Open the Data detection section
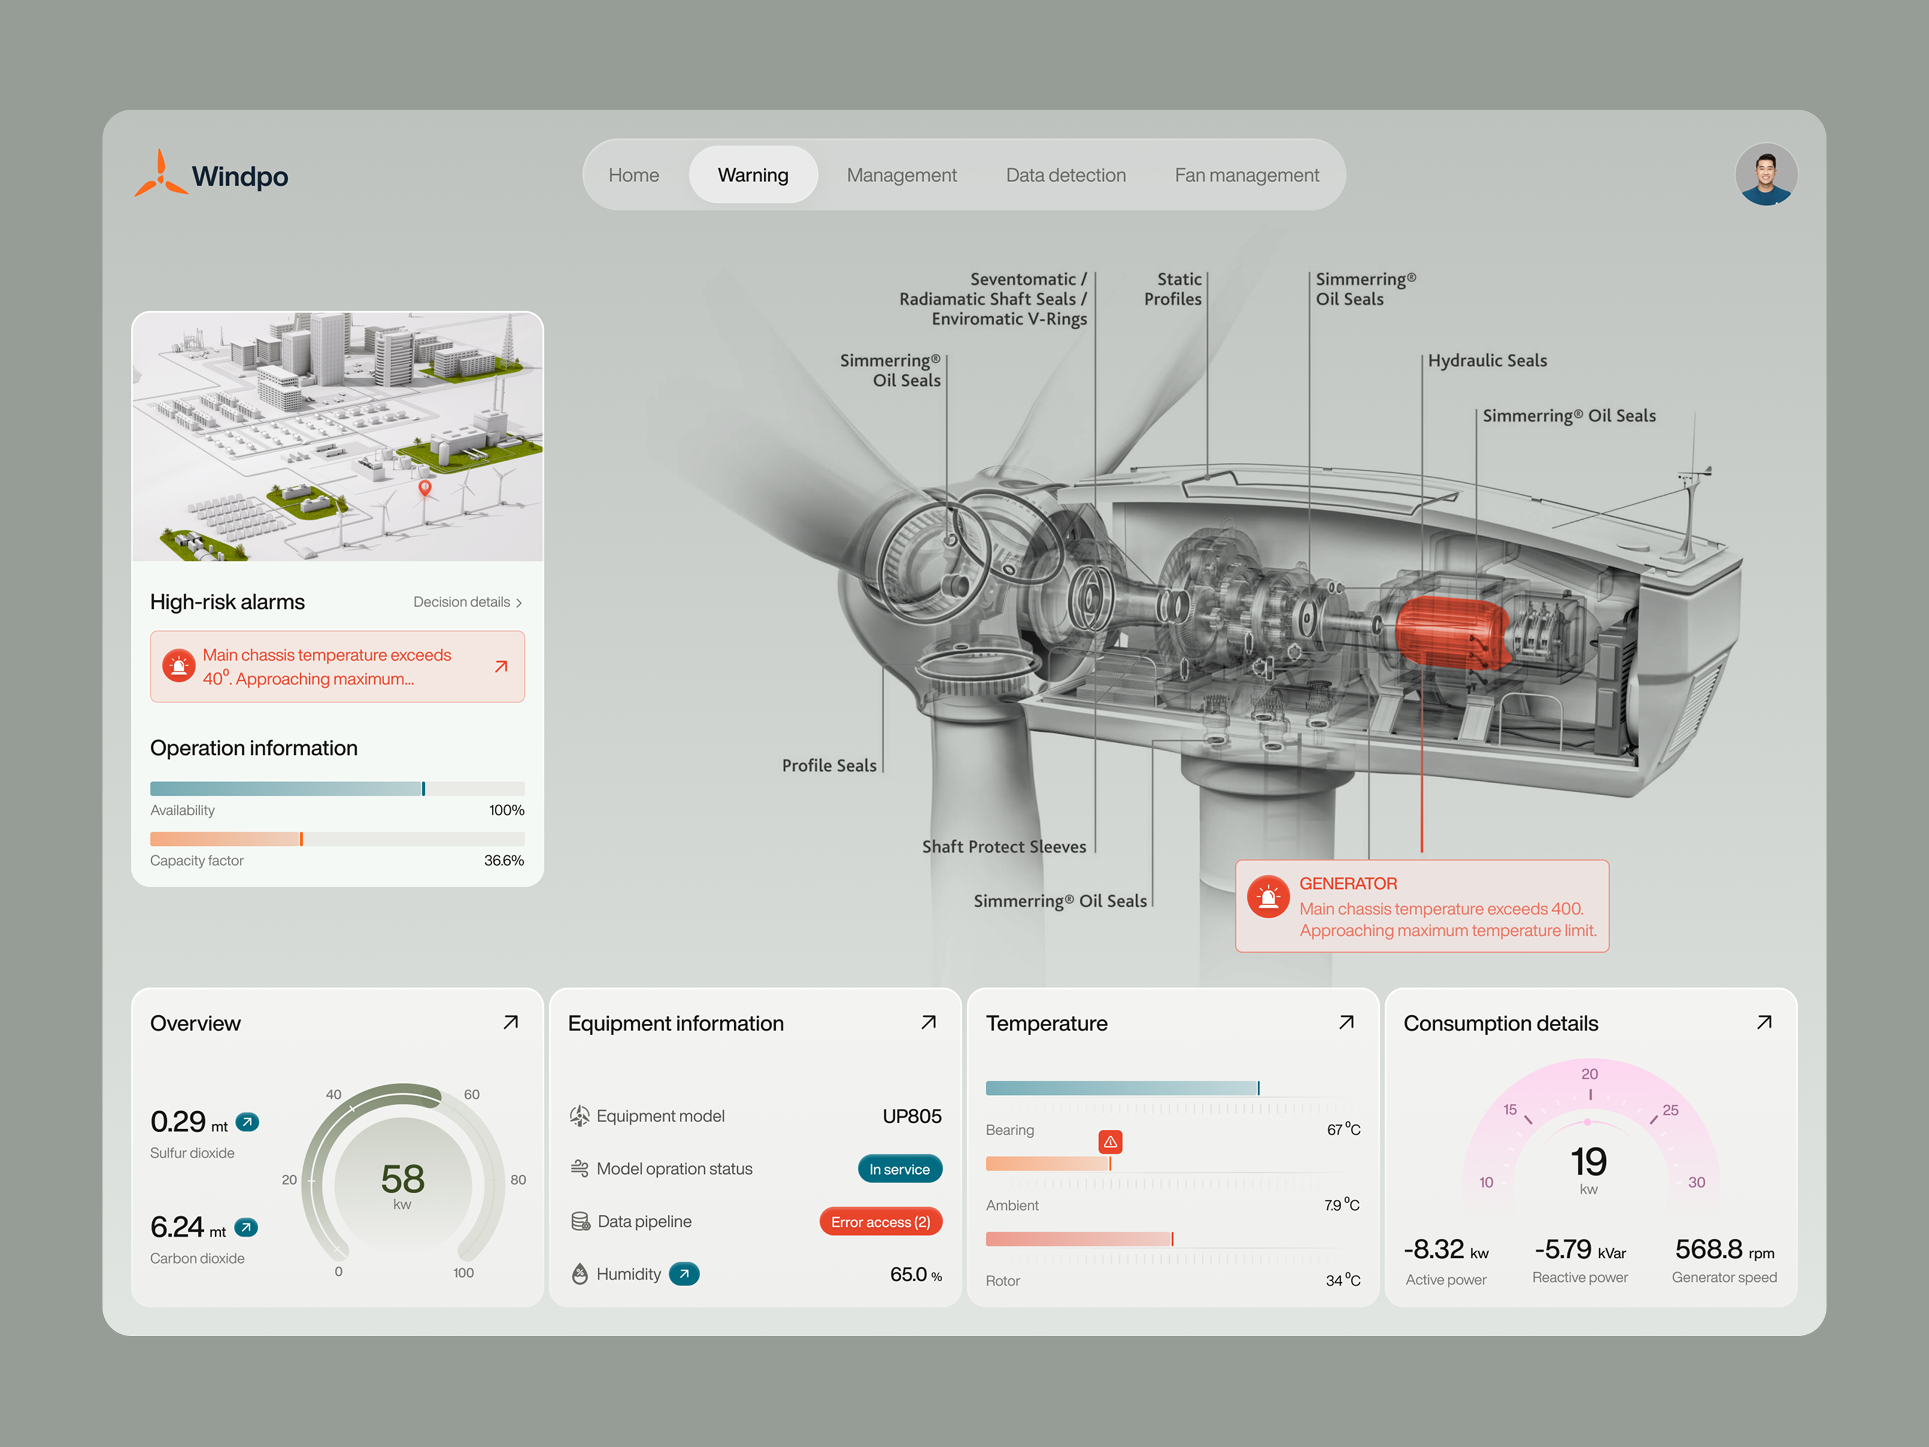This screenshot has width=1929, height=1447. (x=1065, y=174)
